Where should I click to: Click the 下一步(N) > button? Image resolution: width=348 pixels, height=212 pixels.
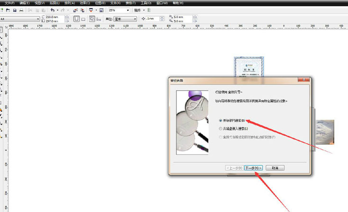[254, 168]
